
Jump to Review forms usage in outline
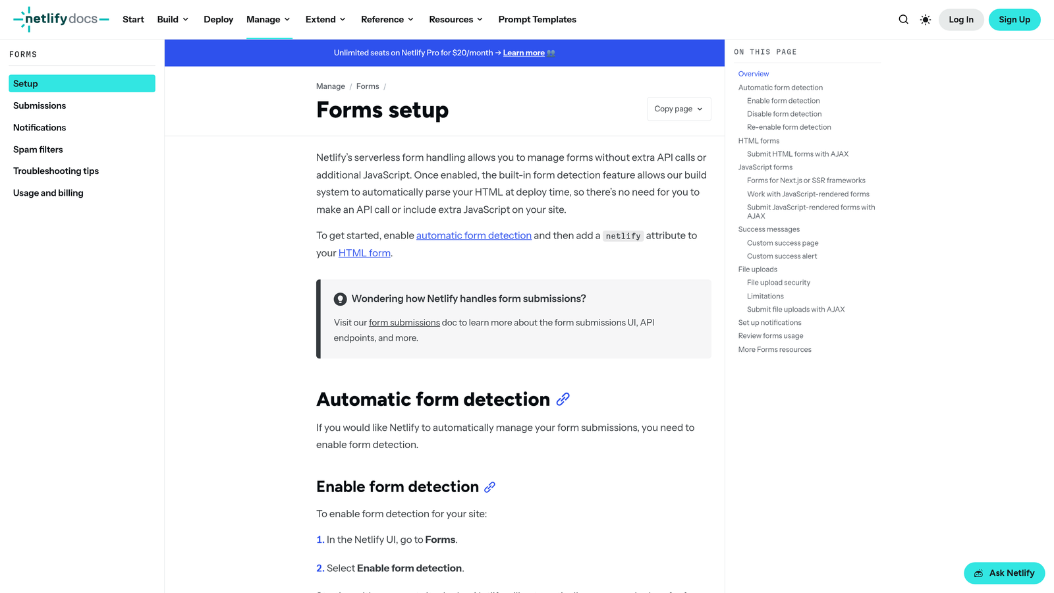click(x=771, y=336)
